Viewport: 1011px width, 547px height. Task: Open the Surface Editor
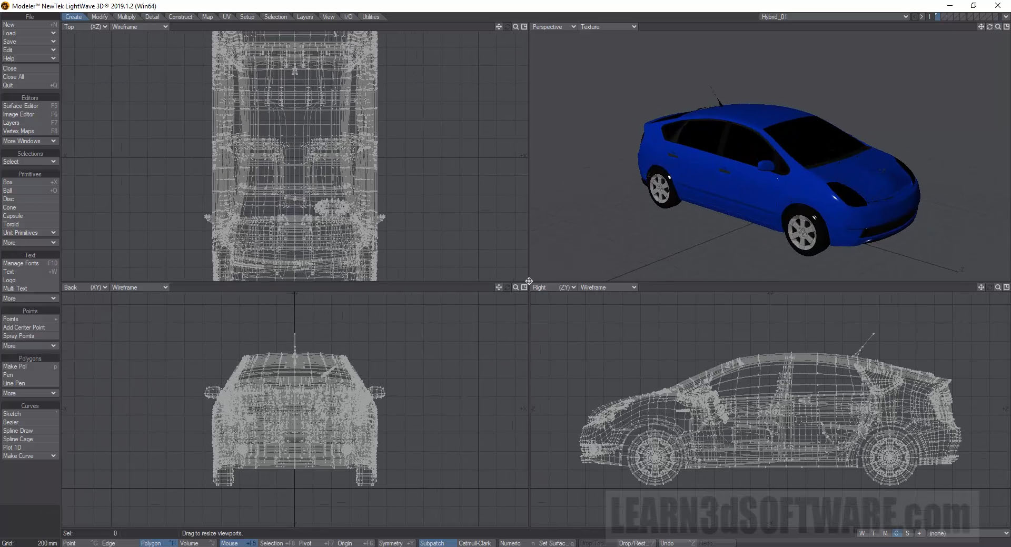point(21,106)
